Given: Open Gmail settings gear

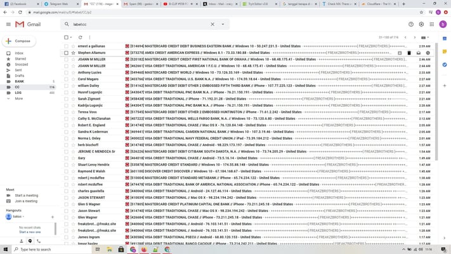Looking at the screenshot, I should pyautogui.click(x=421, y=25).
